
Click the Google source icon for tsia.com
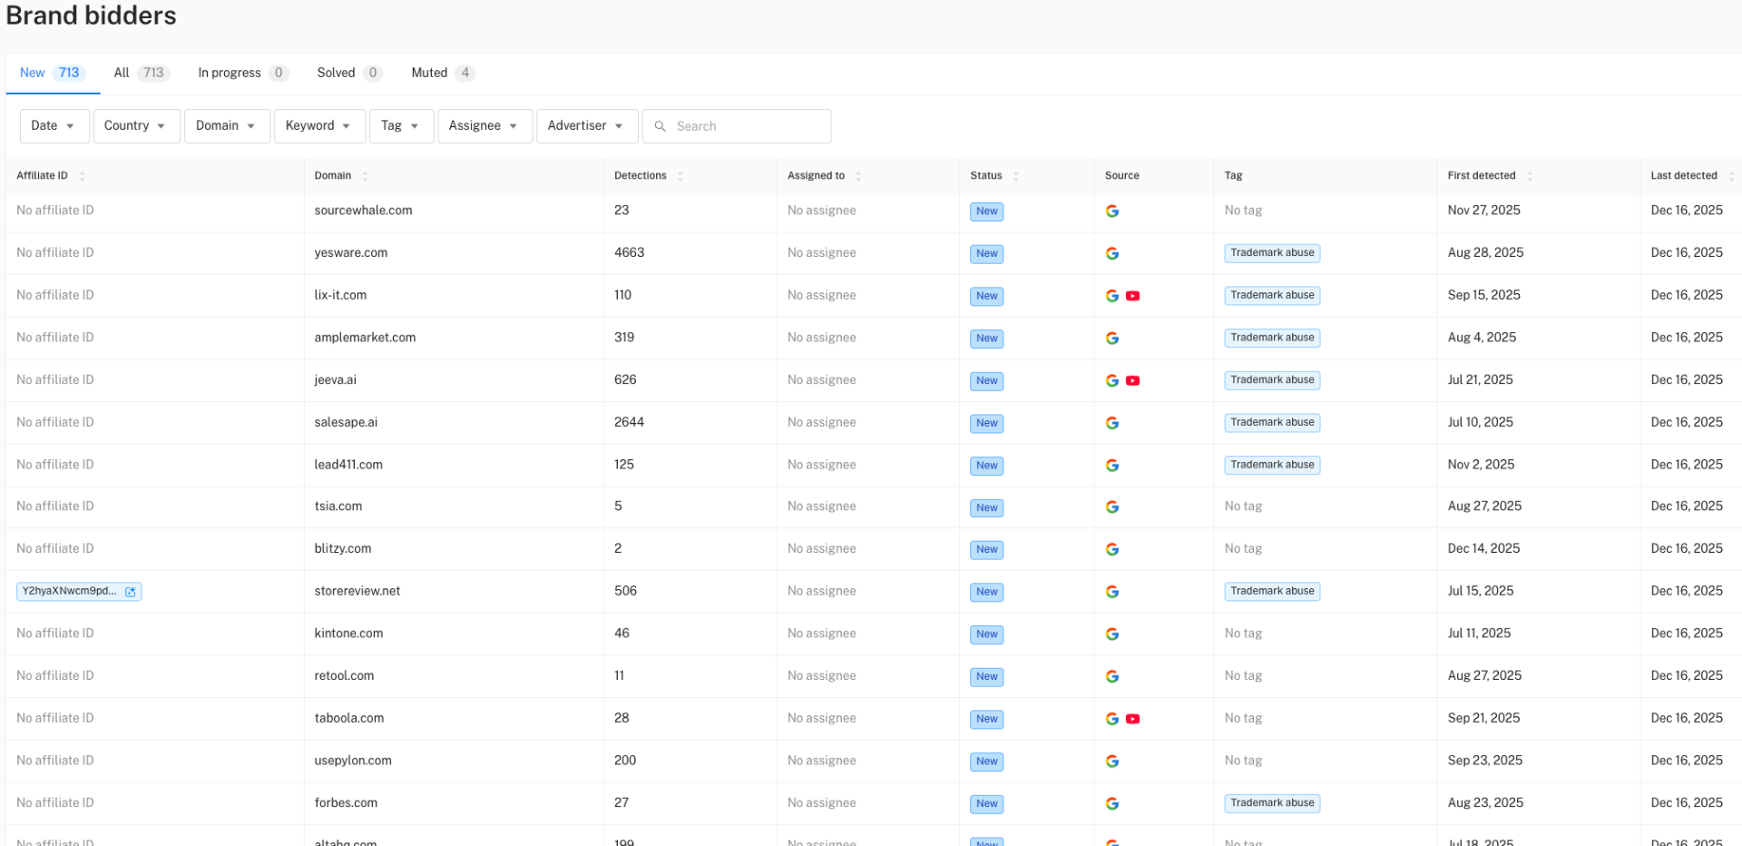click(x=1112, y=507)
